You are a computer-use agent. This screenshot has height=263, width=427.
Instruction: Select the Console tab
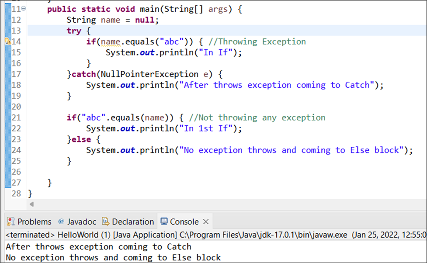pyautogui.click(x=184, y=221)
